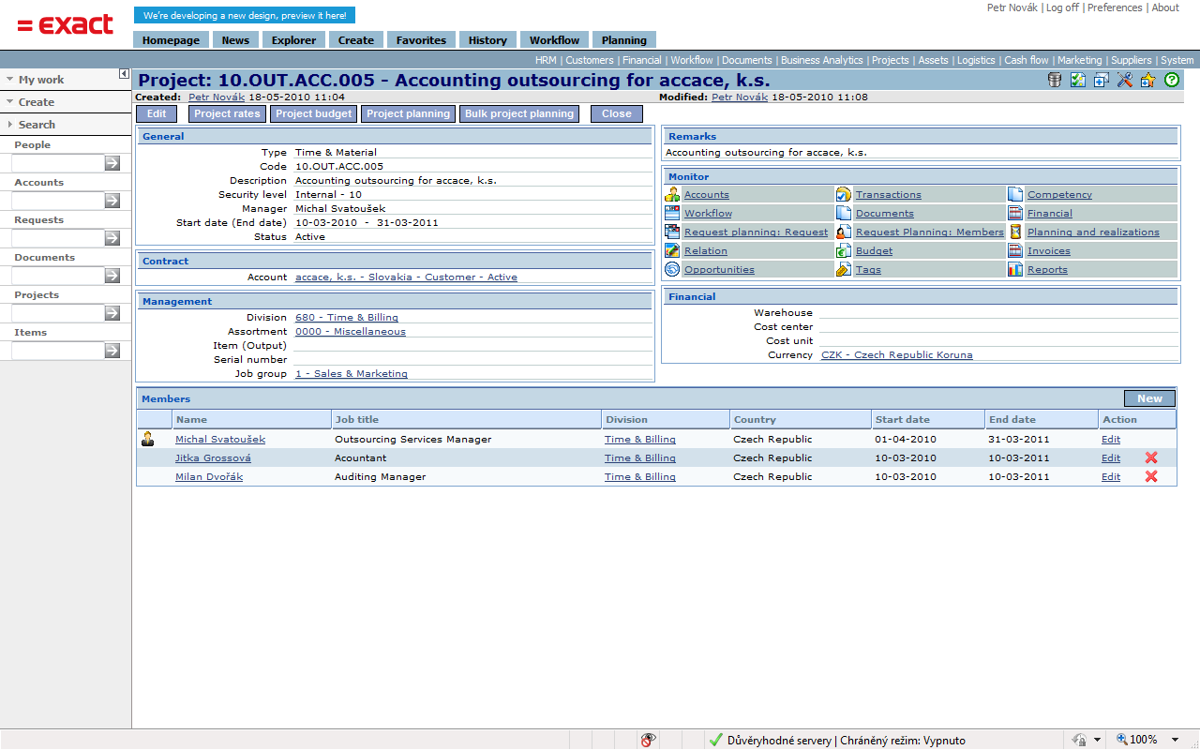Viewport: 1200px width, 750px height.
Task: Submit Requests search with arrow button
Action: 112,238
